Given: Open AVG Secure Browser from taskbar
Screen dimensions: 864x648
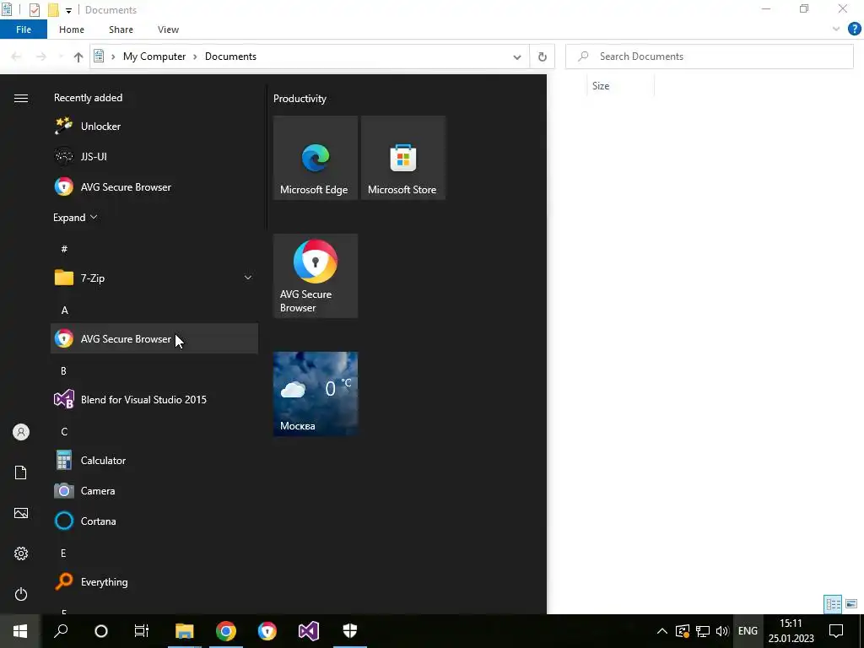Looking at the screenshot, I should point(267,631).
